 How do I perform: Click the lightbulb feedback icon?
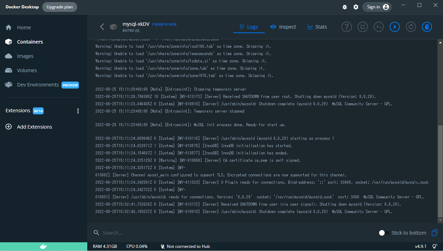coord(435,246)
